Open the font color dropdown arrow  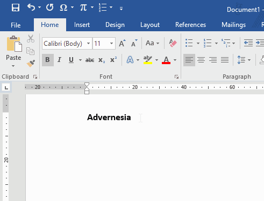(175, 60)
